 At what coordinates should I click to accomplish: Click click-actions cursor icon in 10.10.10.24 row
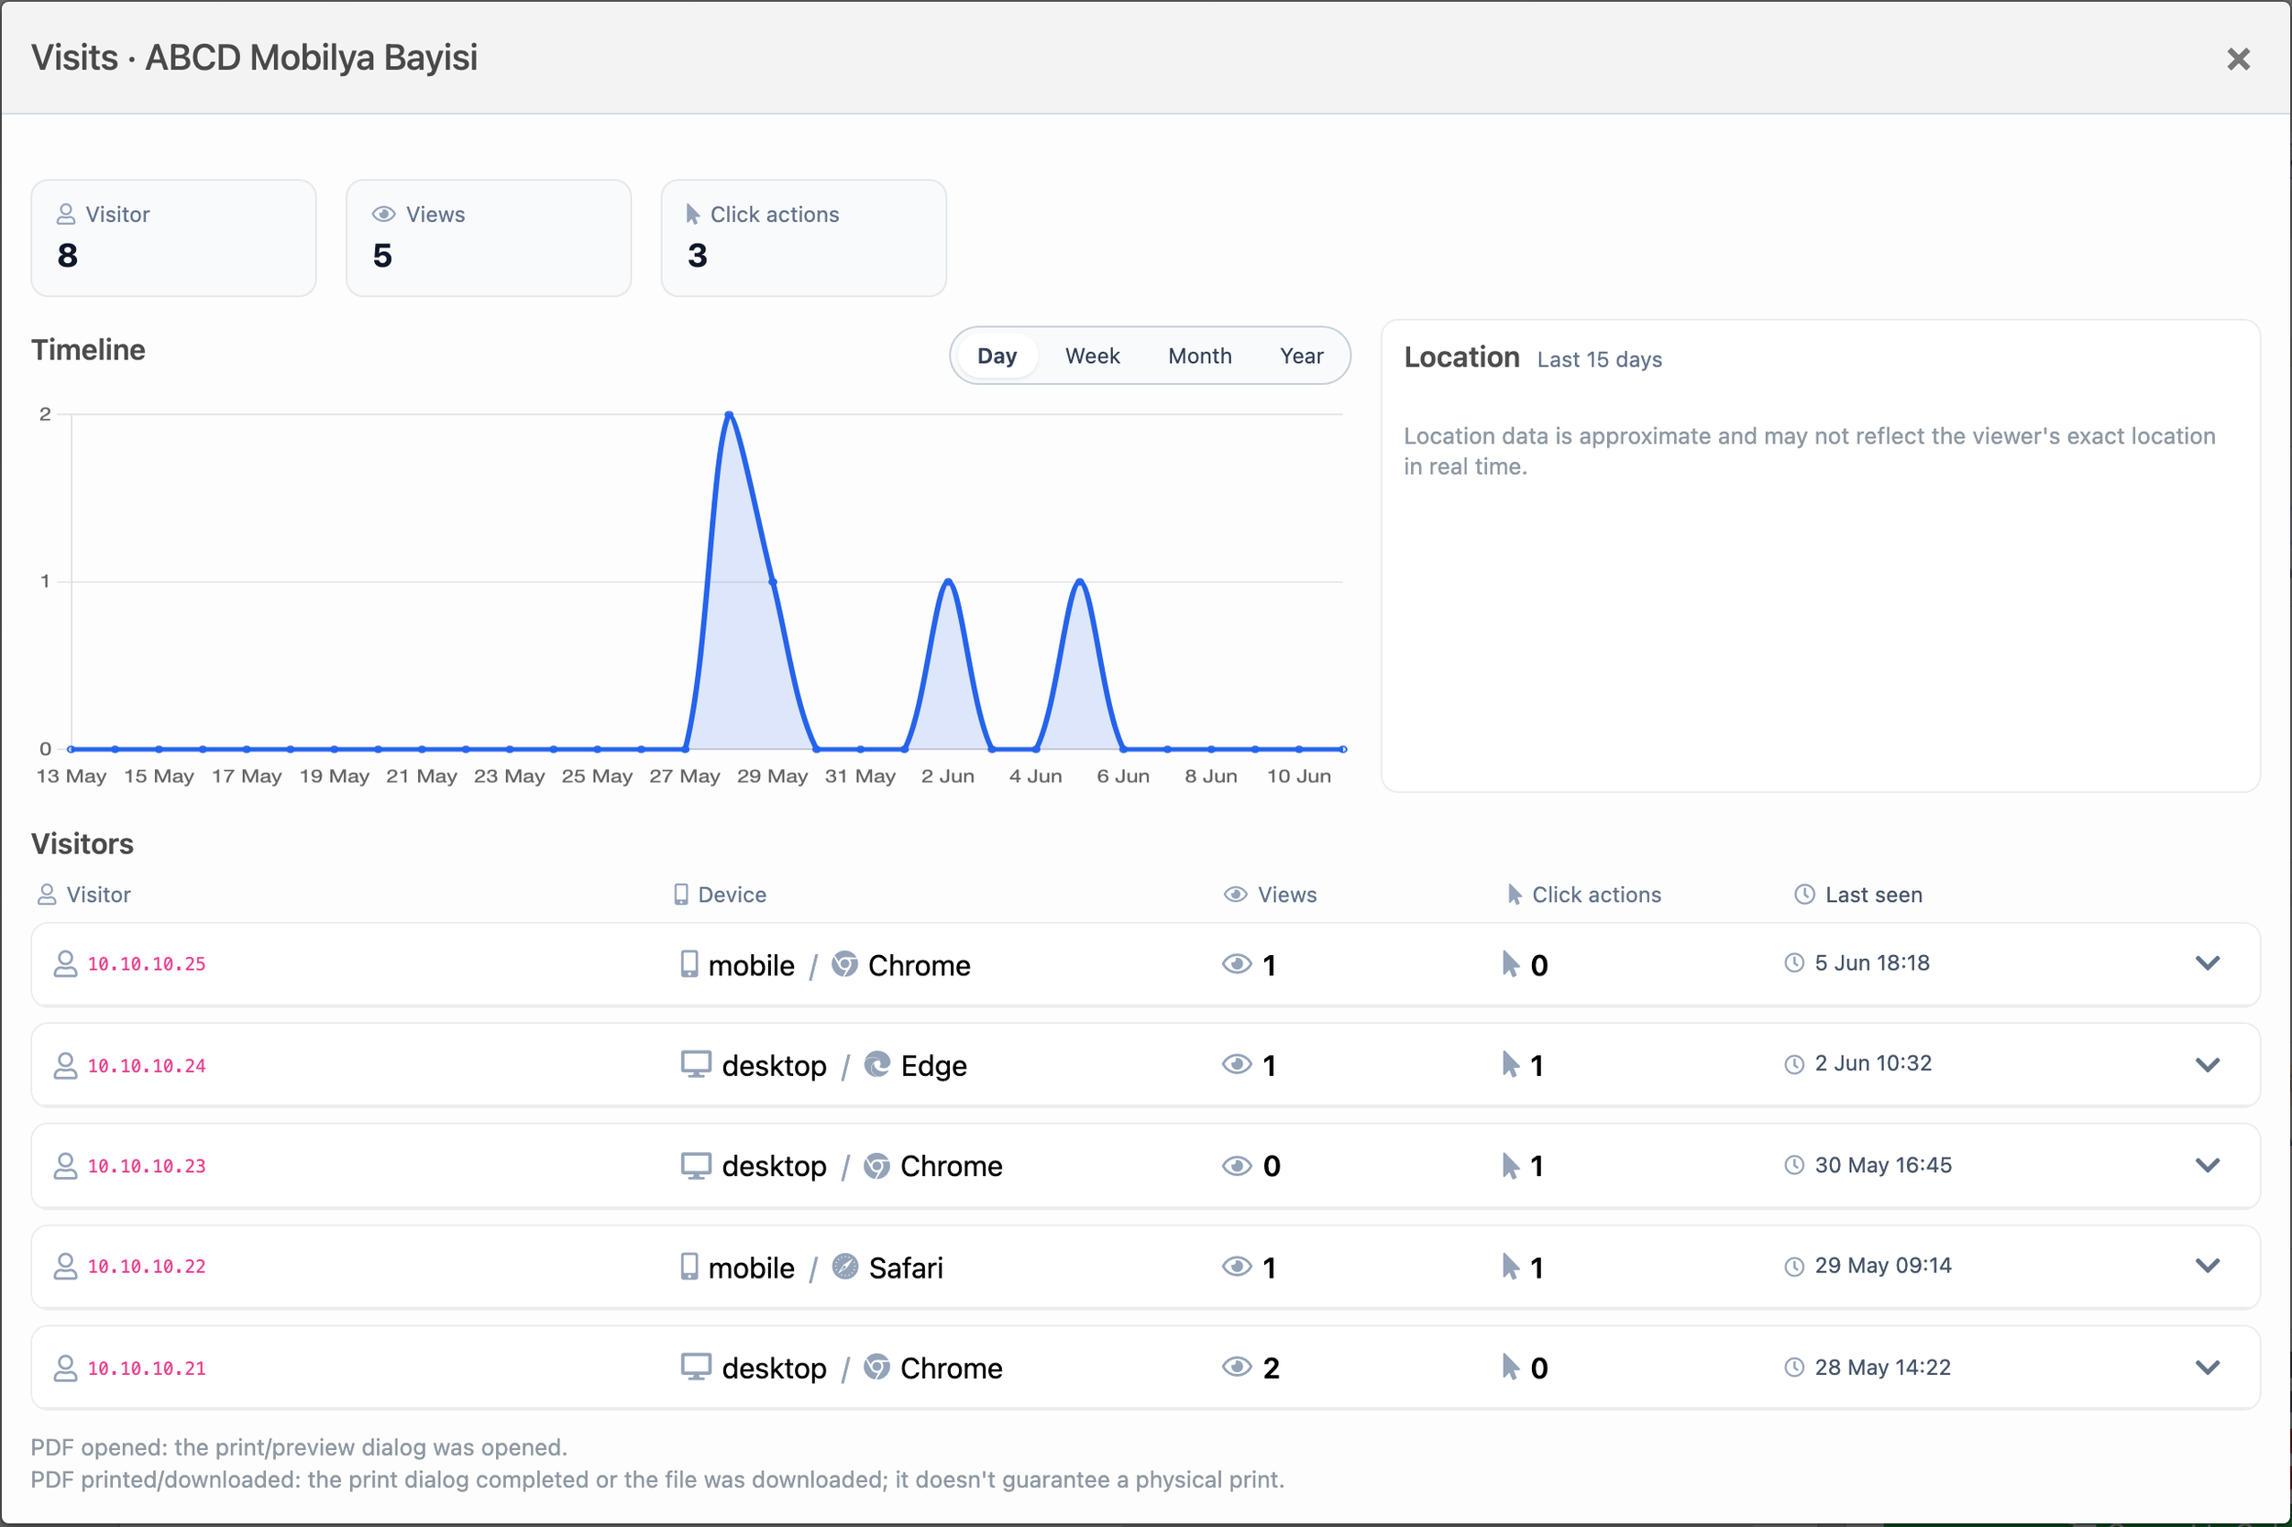(1510, 1064)
